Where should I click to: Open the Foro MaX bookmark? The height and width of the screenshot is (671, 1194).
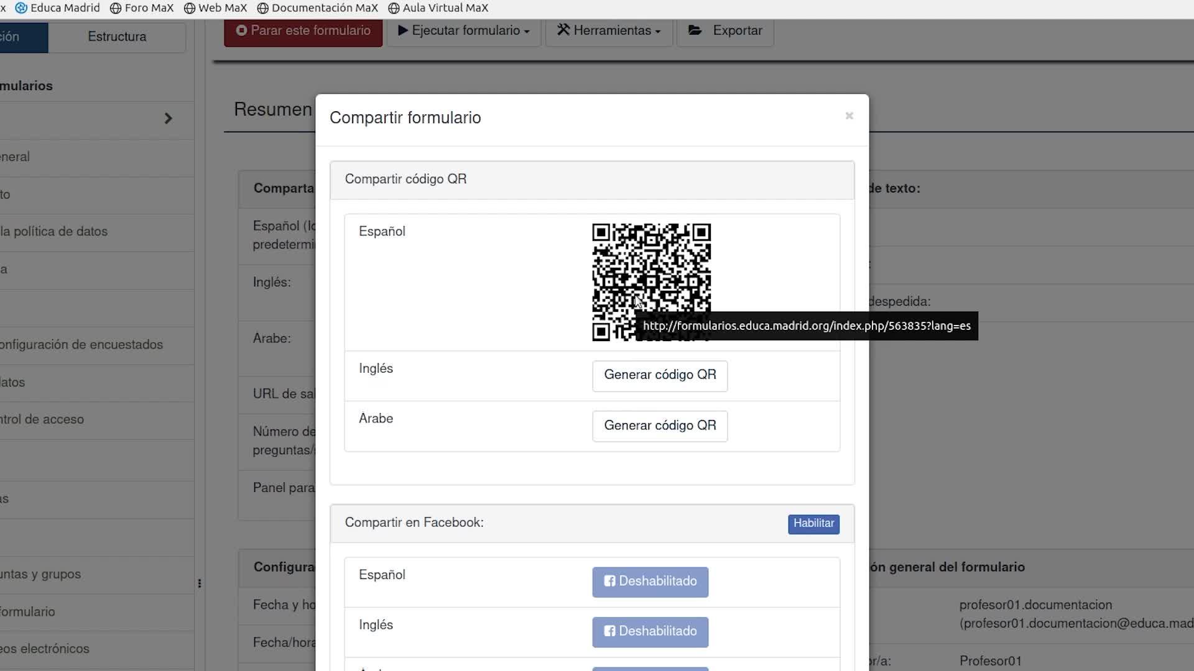click(142, 8)
